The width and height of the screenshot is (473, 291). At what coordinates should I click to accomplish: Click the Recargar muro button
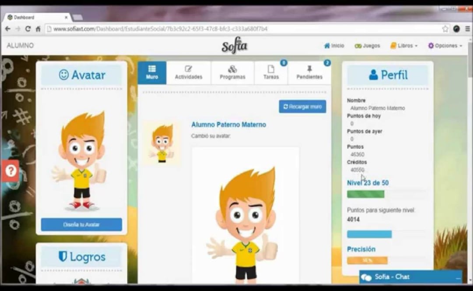click(x=302, y=106)
